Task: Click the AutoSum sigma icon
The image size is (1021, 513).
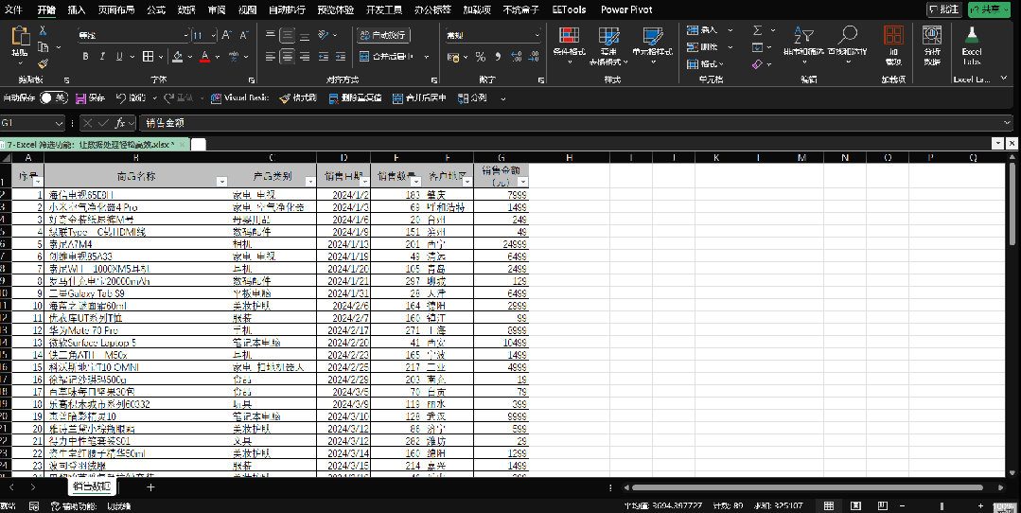Action: point(758,30)
